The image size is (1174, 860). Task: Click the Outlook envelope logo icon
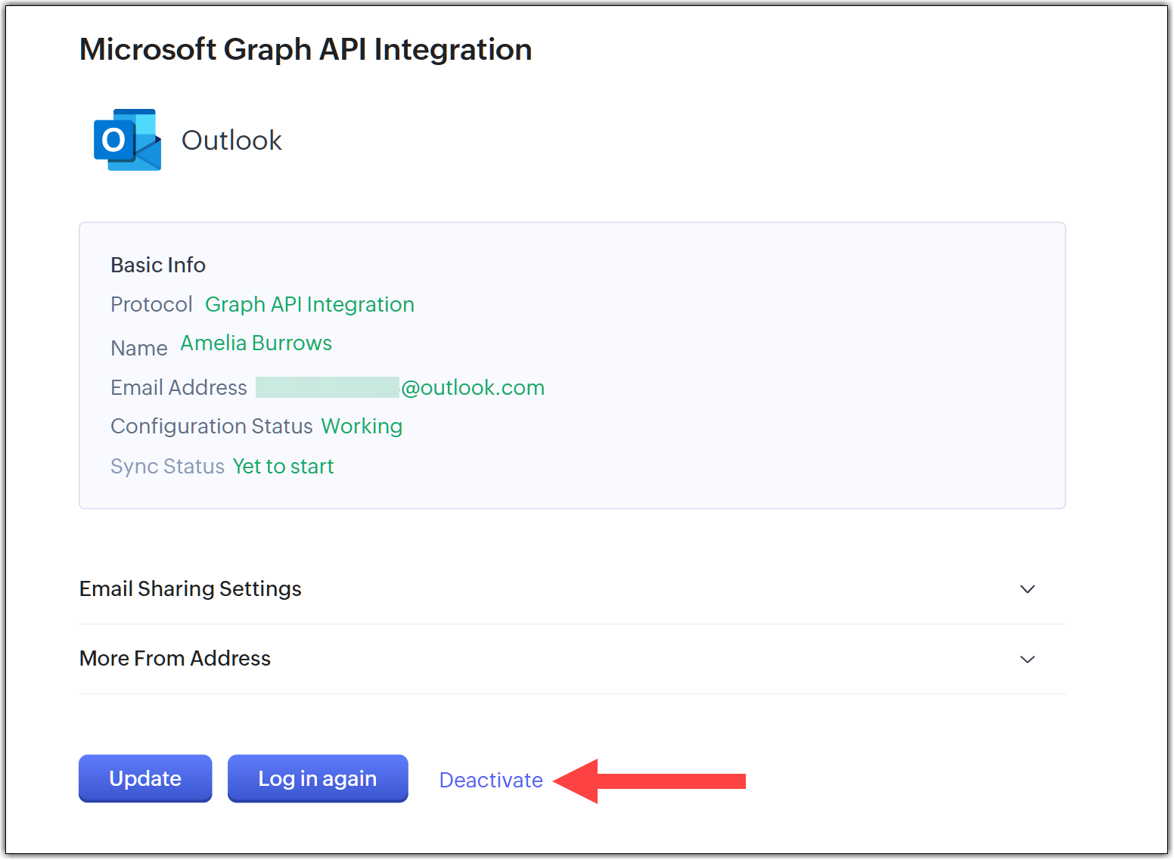click(x=127, y=140)
